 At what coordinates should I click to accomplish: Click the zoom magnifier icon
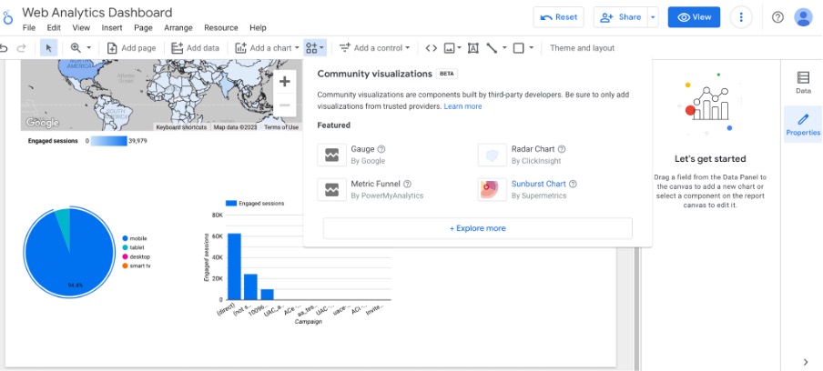(76, 47)
